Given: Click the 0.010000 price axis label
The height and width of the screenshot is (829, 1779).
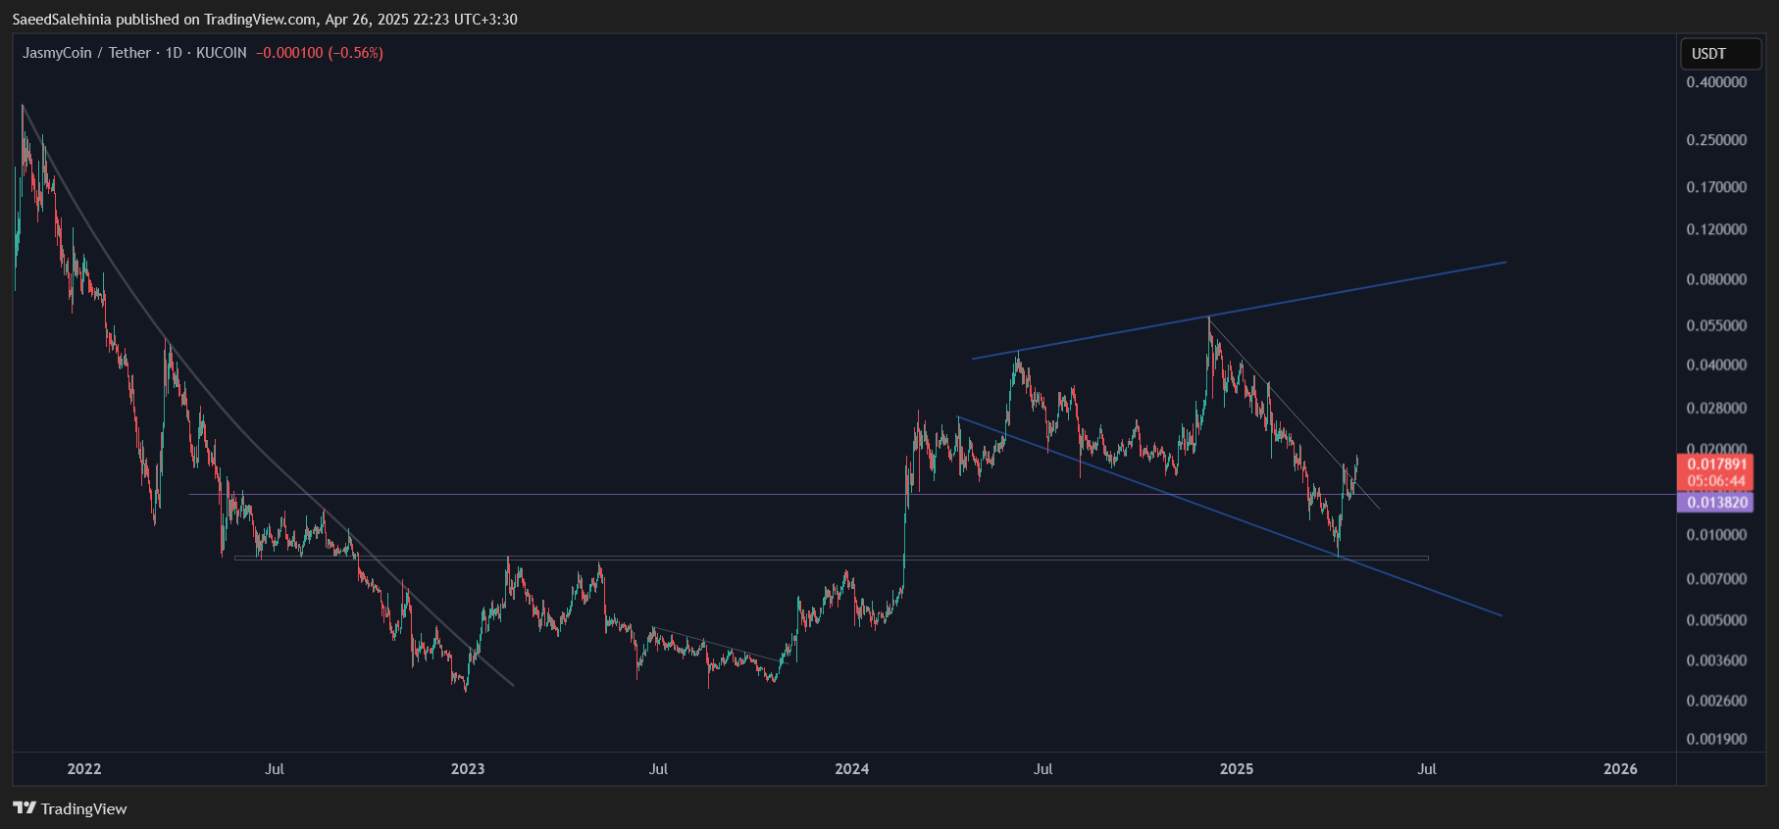Looking at the screenshot, I should click(x=1716, y=535).
